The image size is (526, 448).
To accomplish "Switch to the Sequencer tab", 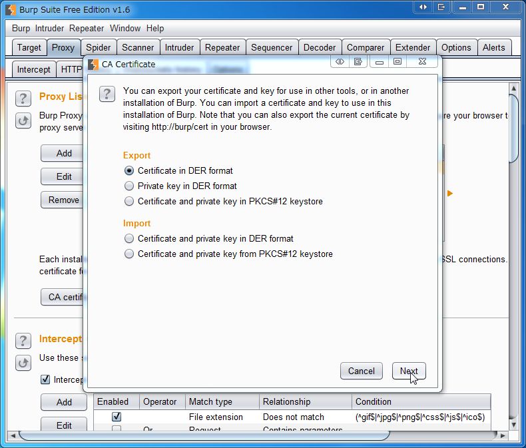I will pos(272,48).
